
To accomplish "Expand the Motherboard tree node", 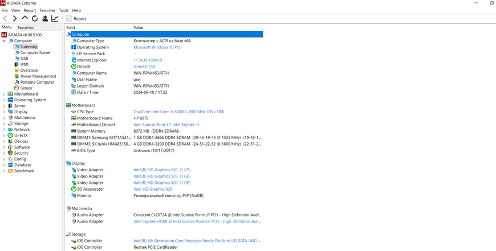I will 4,94.
